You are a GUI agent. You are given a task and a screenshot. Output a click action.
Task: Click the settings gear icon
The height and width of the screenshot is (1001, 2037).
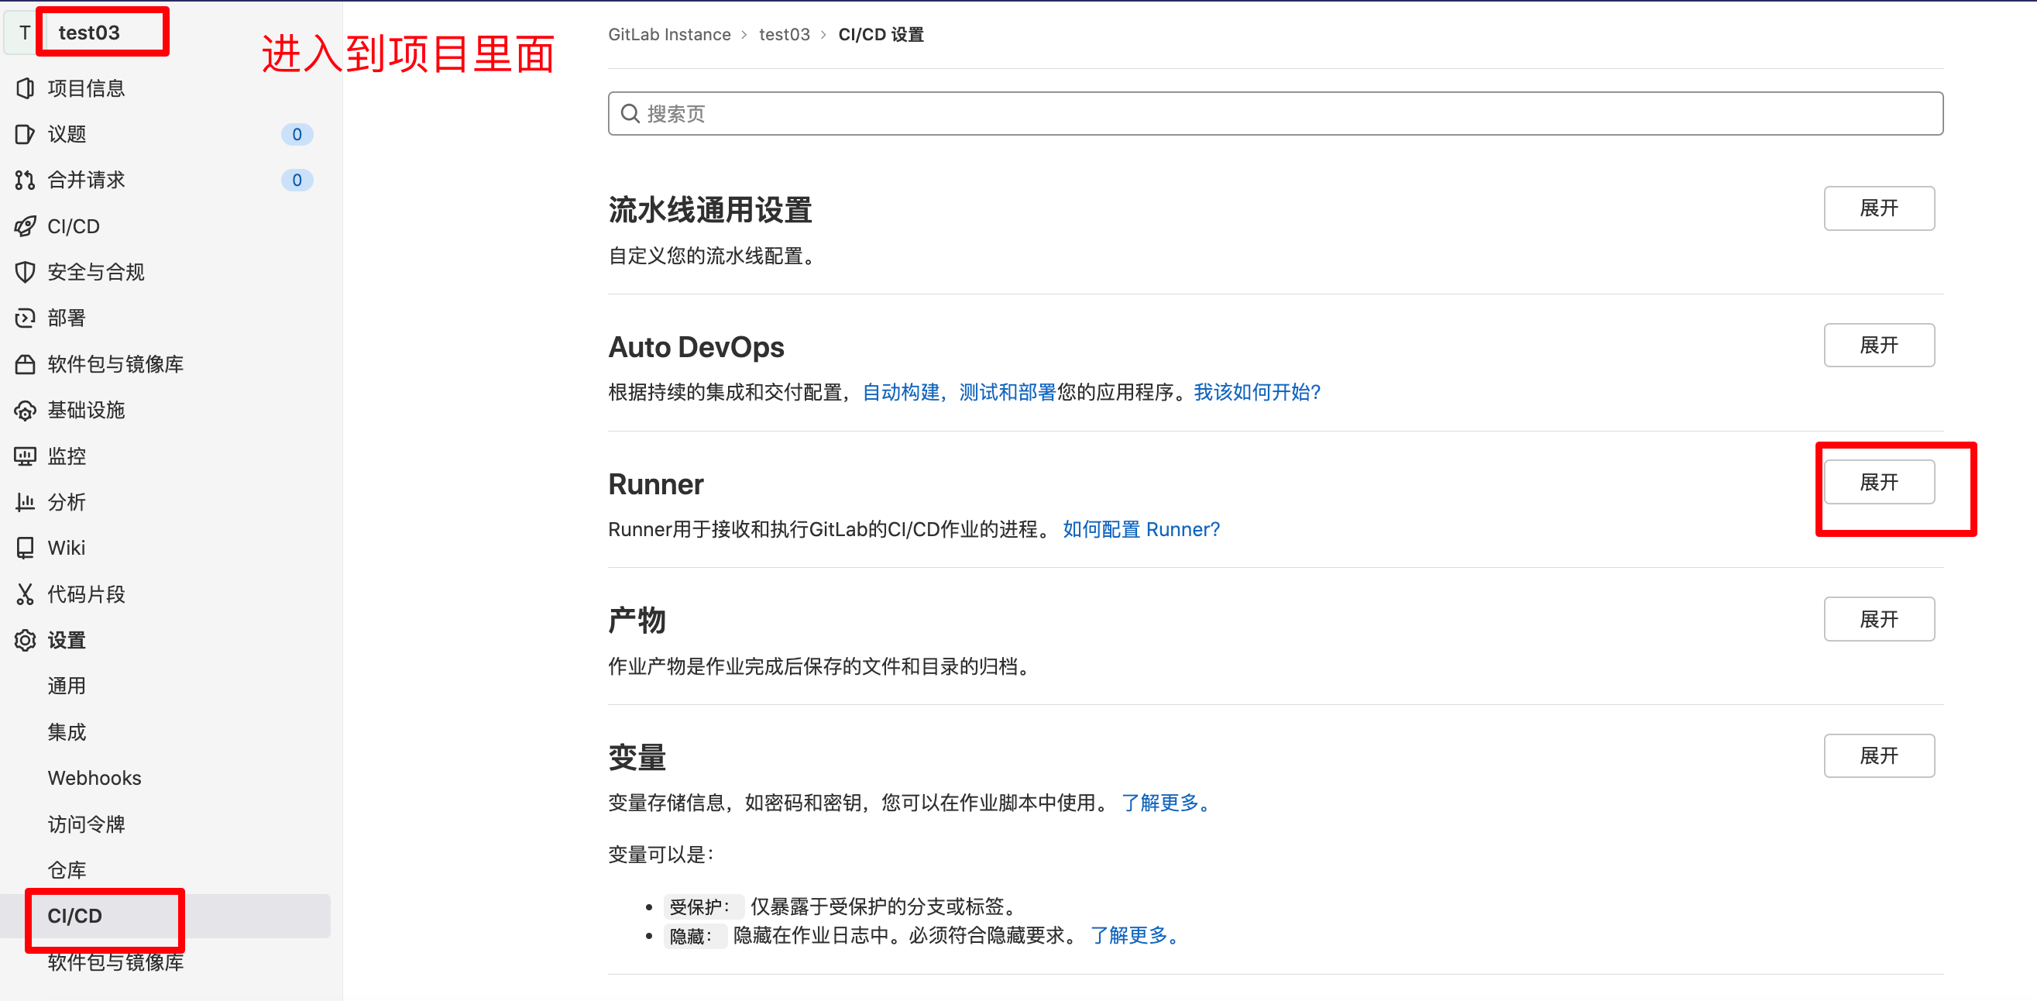point(26,640)
